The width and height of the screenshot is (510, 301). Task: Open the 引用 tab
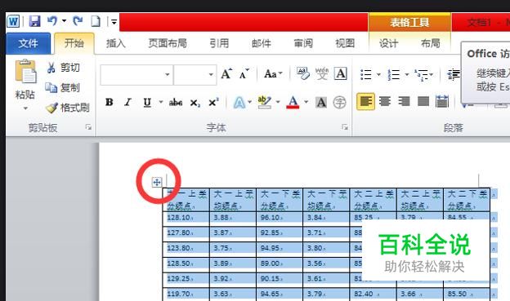[x=219, y=43]
